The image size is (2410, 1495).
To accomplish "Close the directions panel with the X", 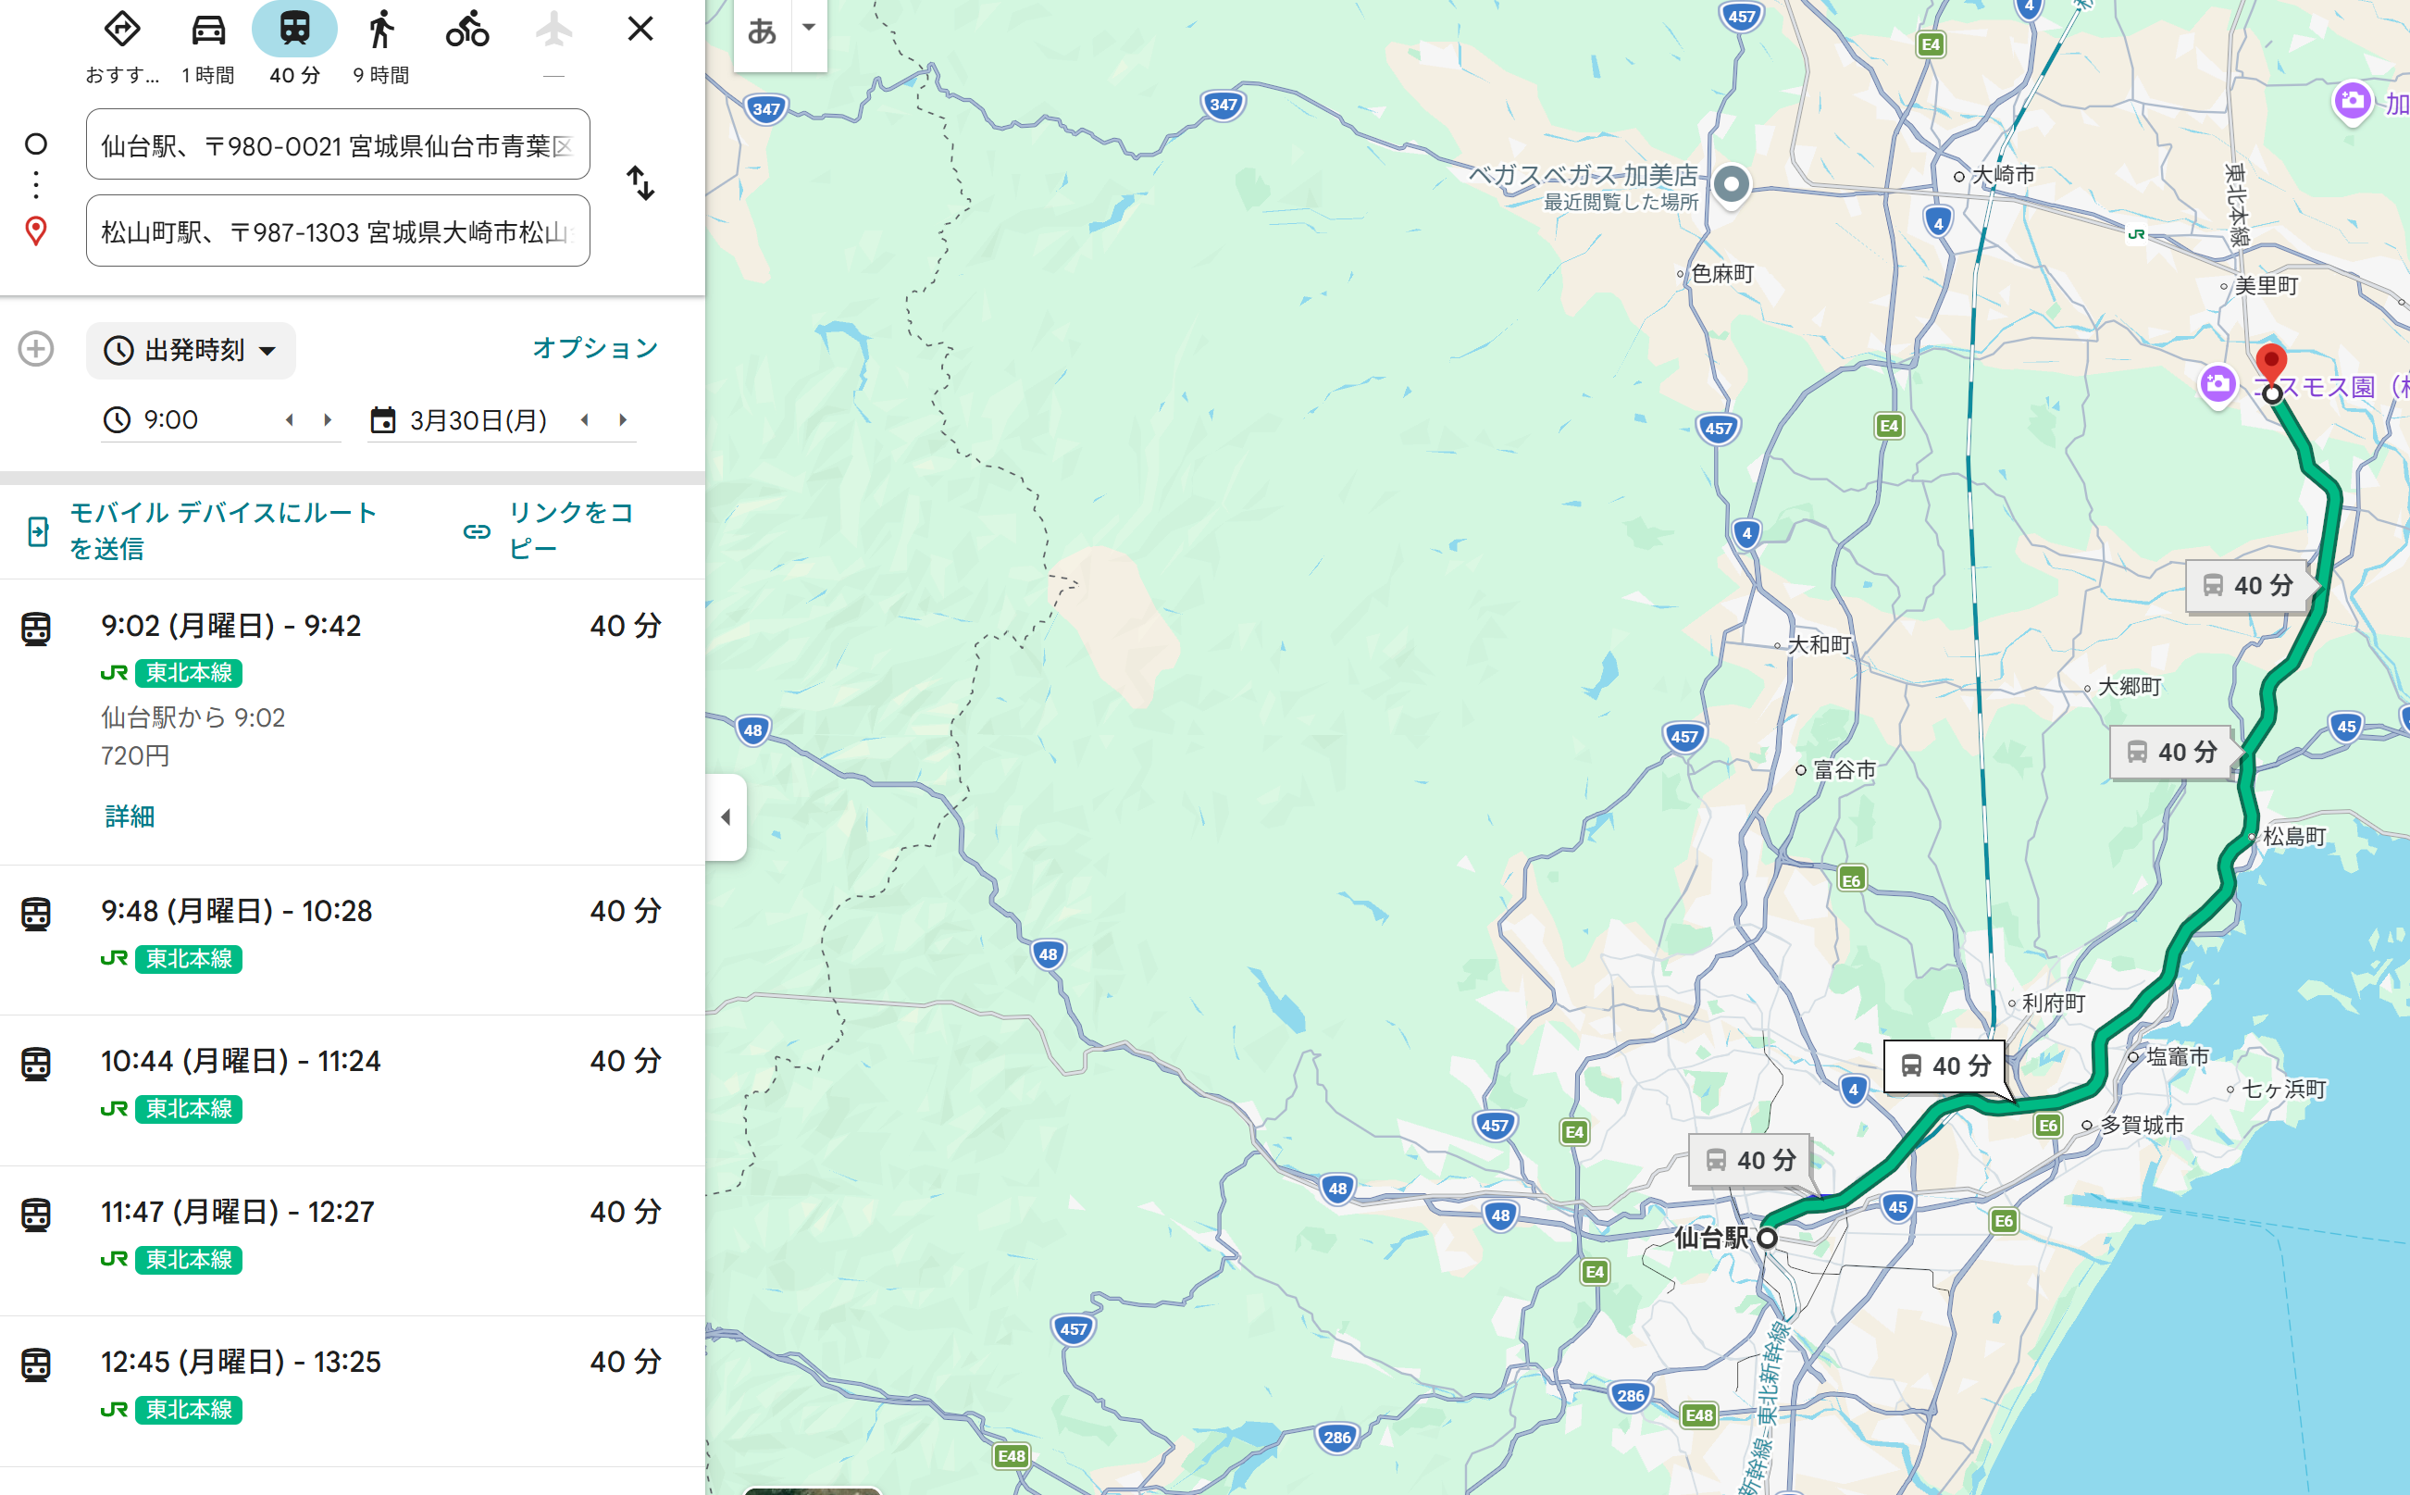I will pyautogui.click(x=640, y=29).
